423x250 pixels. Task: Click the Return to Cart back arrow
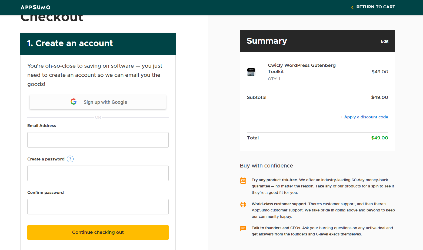pyautogui.click(x=352, y=7)
